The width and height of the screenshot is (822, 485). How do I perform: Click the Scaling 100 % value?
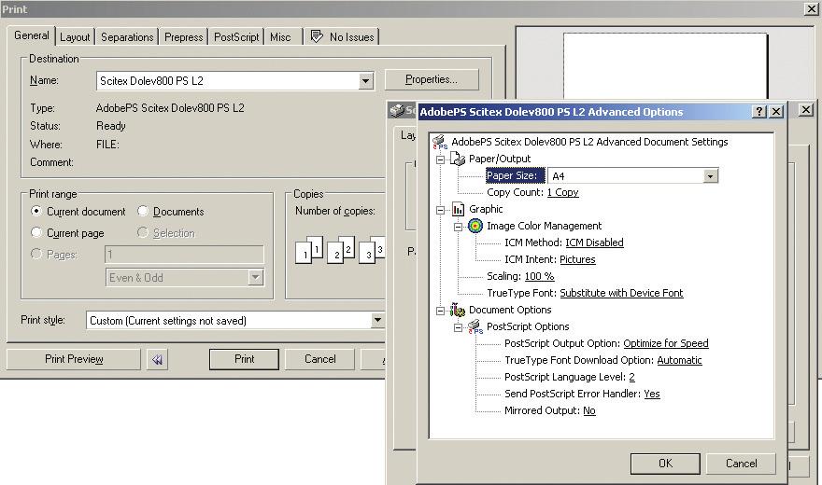539,276
